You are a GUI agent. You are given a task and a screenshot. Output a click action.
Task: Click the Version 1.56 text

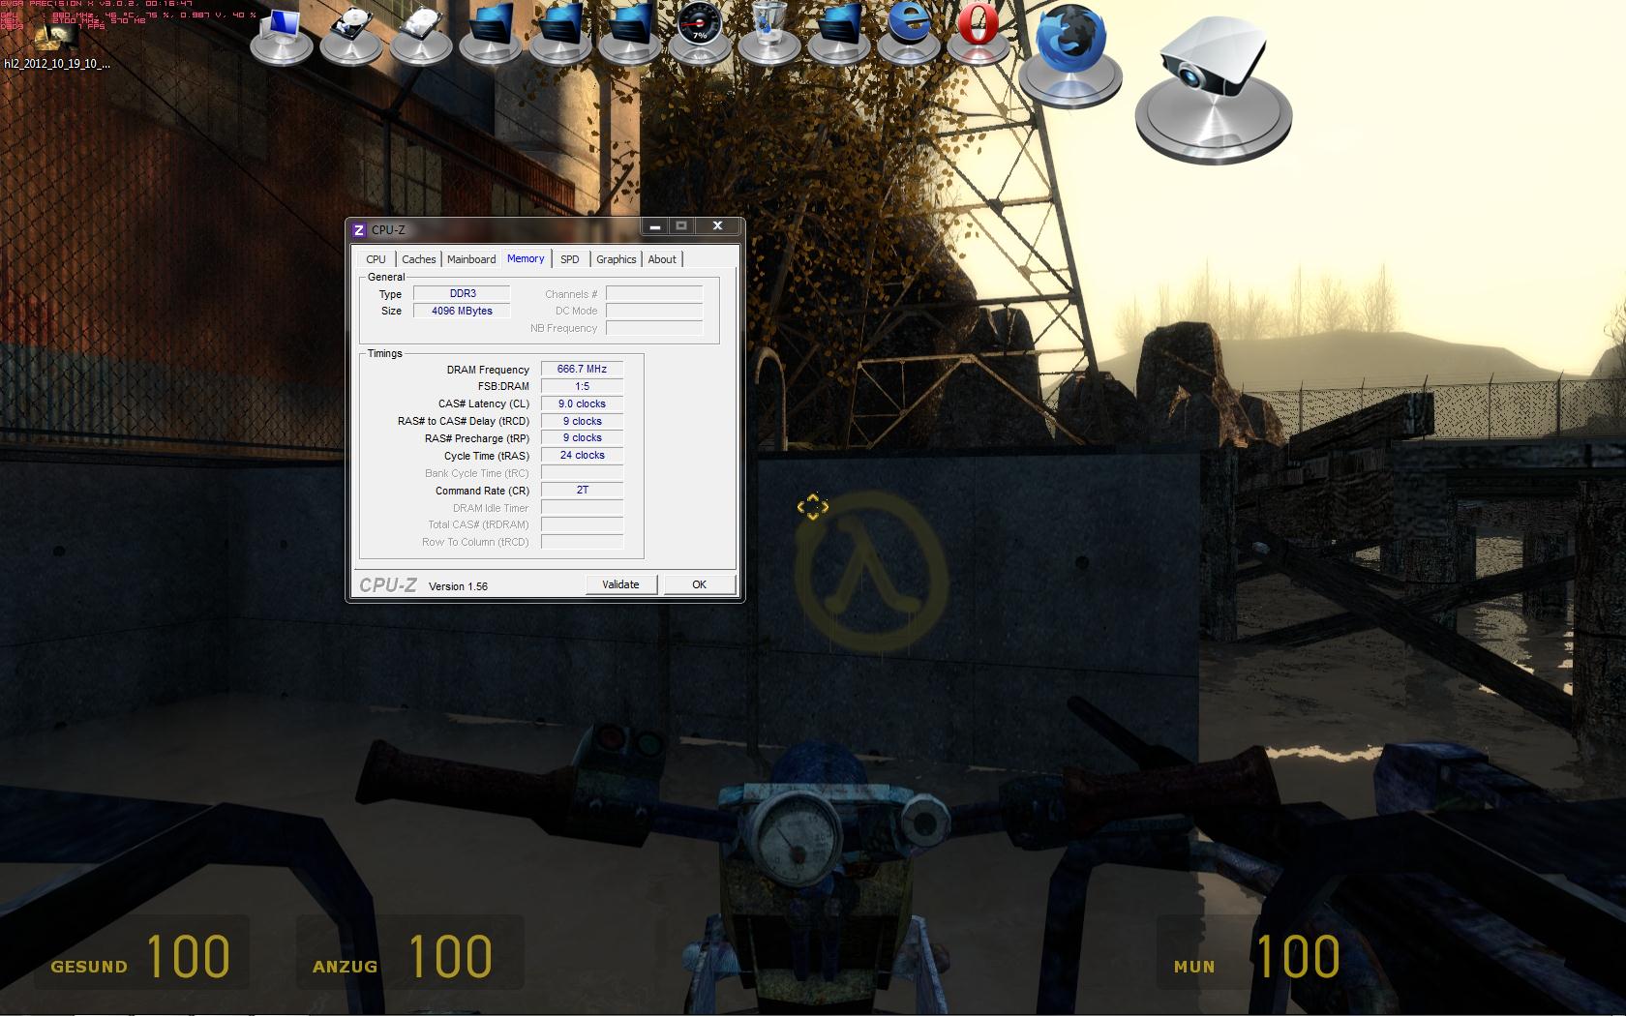point(458,586)
